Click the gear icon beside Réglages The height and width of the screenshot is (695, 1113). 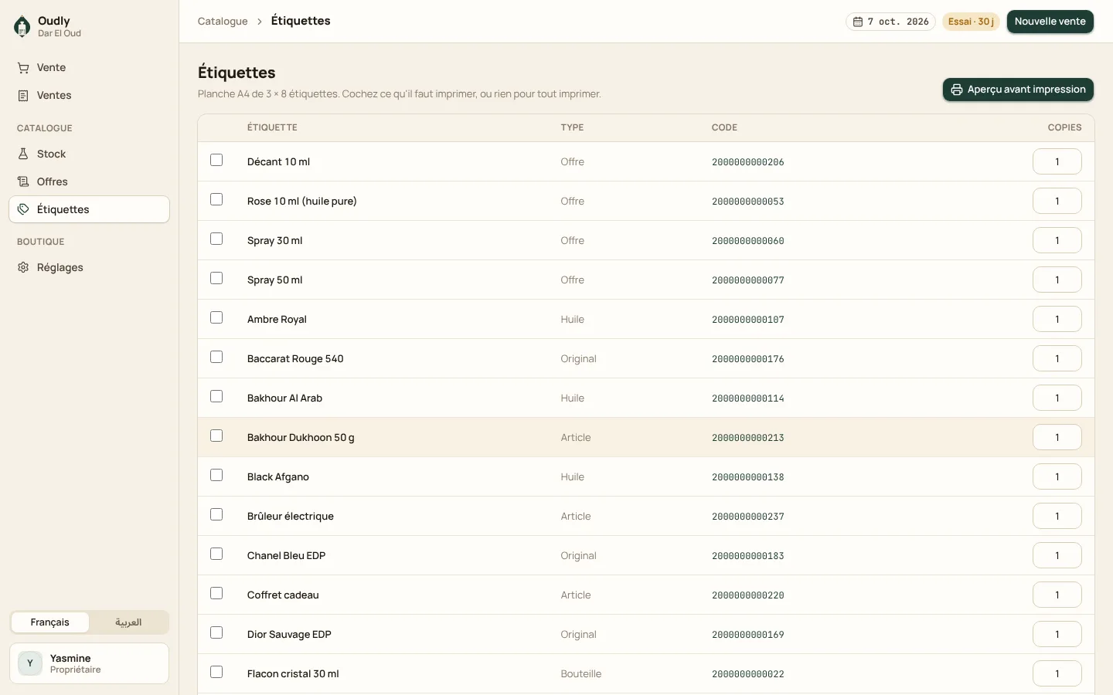point(23,268)
